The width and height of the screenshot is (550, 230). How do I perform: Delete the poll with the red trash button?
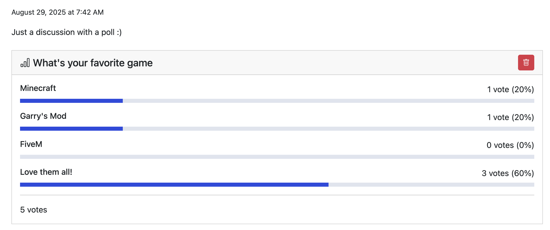coord(526,63)
